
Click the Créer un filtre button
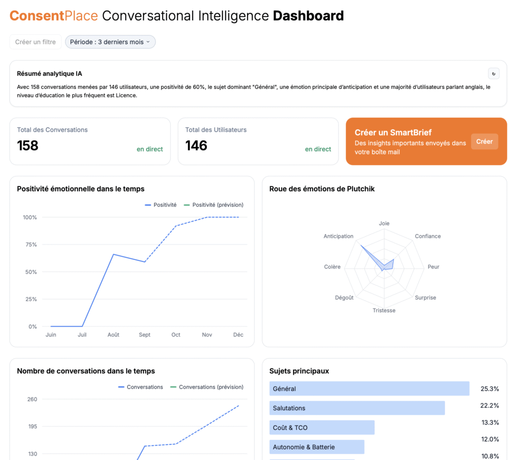point(36,42)
